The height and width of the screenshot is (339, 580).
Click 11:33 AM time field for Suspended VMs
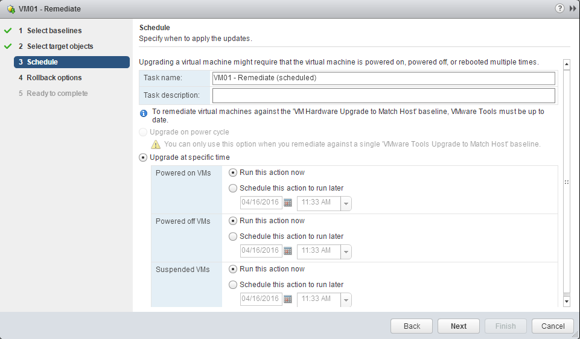(x=319, y=300)
